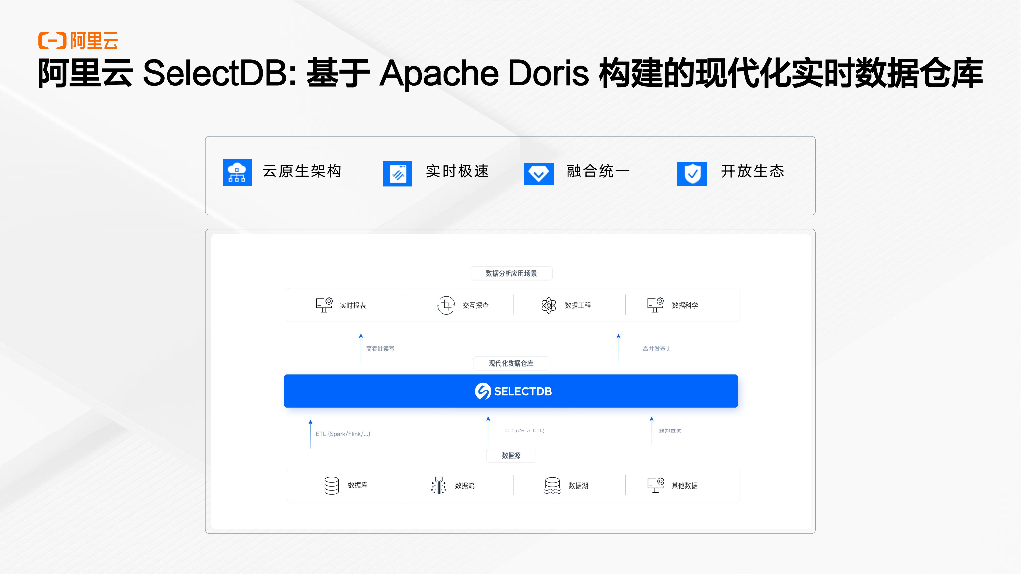
Task: Click the 数据源 label below blue bar
Action: coord(511,455)
